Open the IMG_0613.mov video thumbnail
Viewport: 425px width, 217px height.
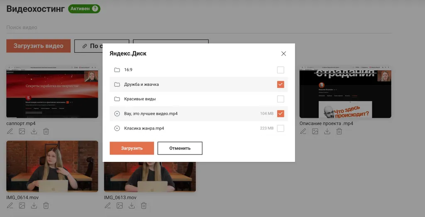click(150, 177)
